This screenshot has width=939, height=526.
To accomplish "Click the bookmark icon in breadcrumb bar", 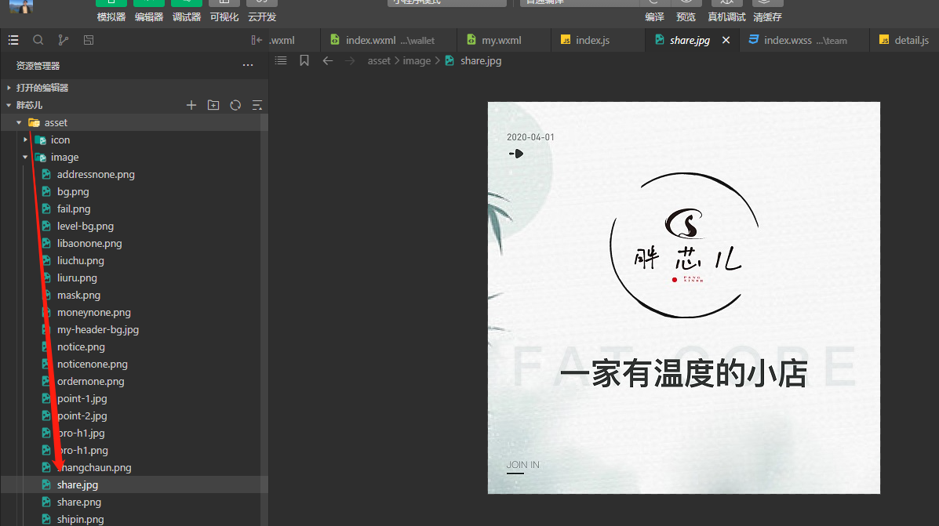I will [x=304, y=60].
